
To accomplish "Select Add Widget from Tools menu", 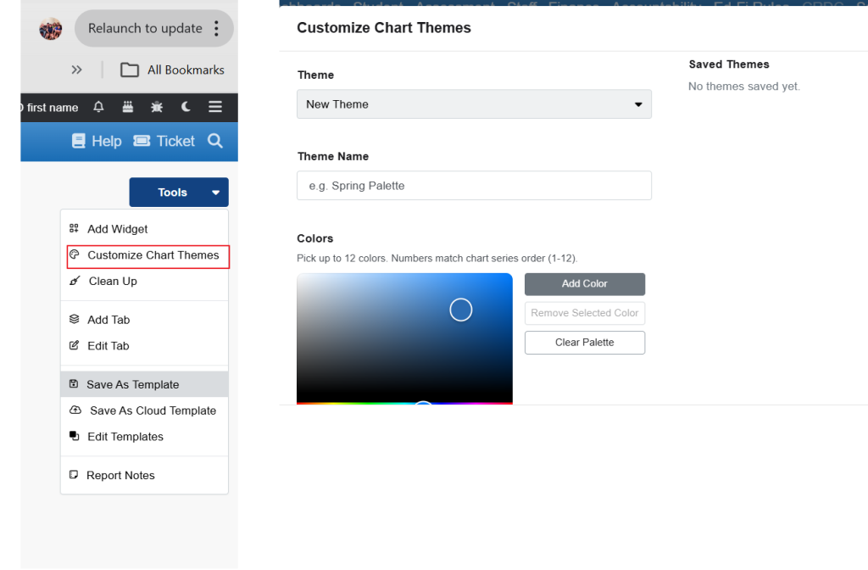I will (117, 229).
